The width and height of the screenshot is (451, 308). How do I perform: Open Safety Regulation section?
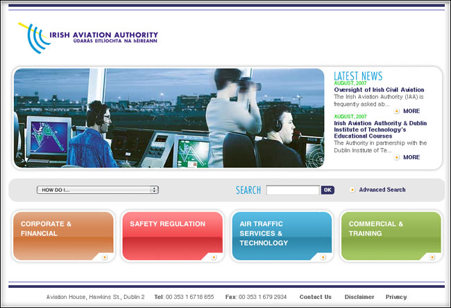click(x=173, y=236)
